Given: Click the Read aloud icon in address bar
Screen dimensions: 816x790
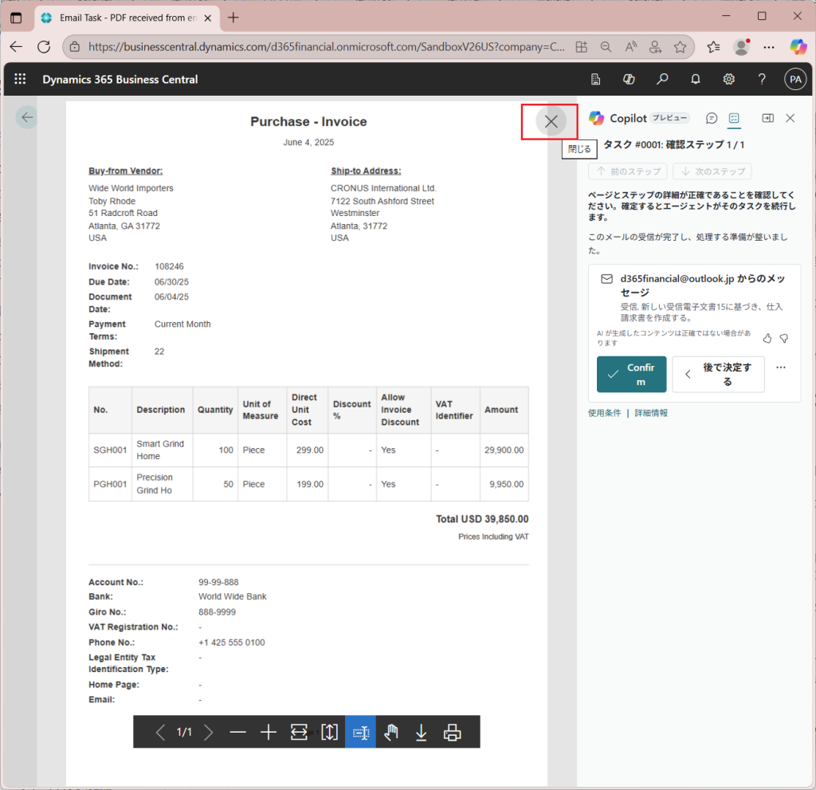Looking at the screenshot, I should [631, 47].
